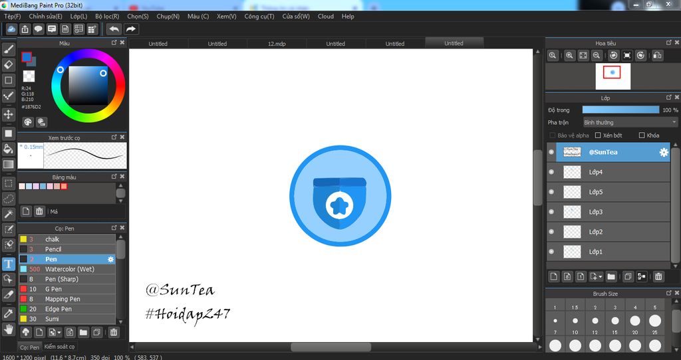
Task: Click the export/share icon in top toolbar
Action: pos(25,29)
